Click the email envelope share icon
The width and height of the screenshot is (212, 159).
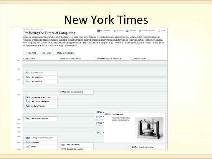[140, 31]
